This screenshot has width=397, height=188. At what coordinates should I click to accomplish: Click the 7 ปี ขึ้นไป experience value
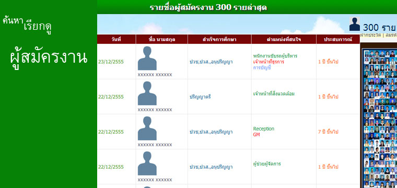pyautogui.click(x=329, y=132)
